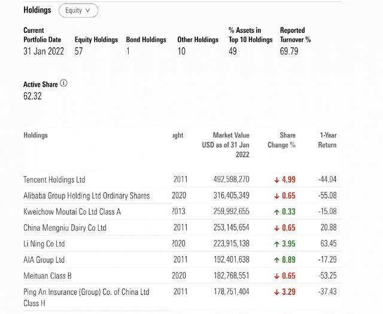
Task: Select the Holdings column header
Action: tap(35, 135)
